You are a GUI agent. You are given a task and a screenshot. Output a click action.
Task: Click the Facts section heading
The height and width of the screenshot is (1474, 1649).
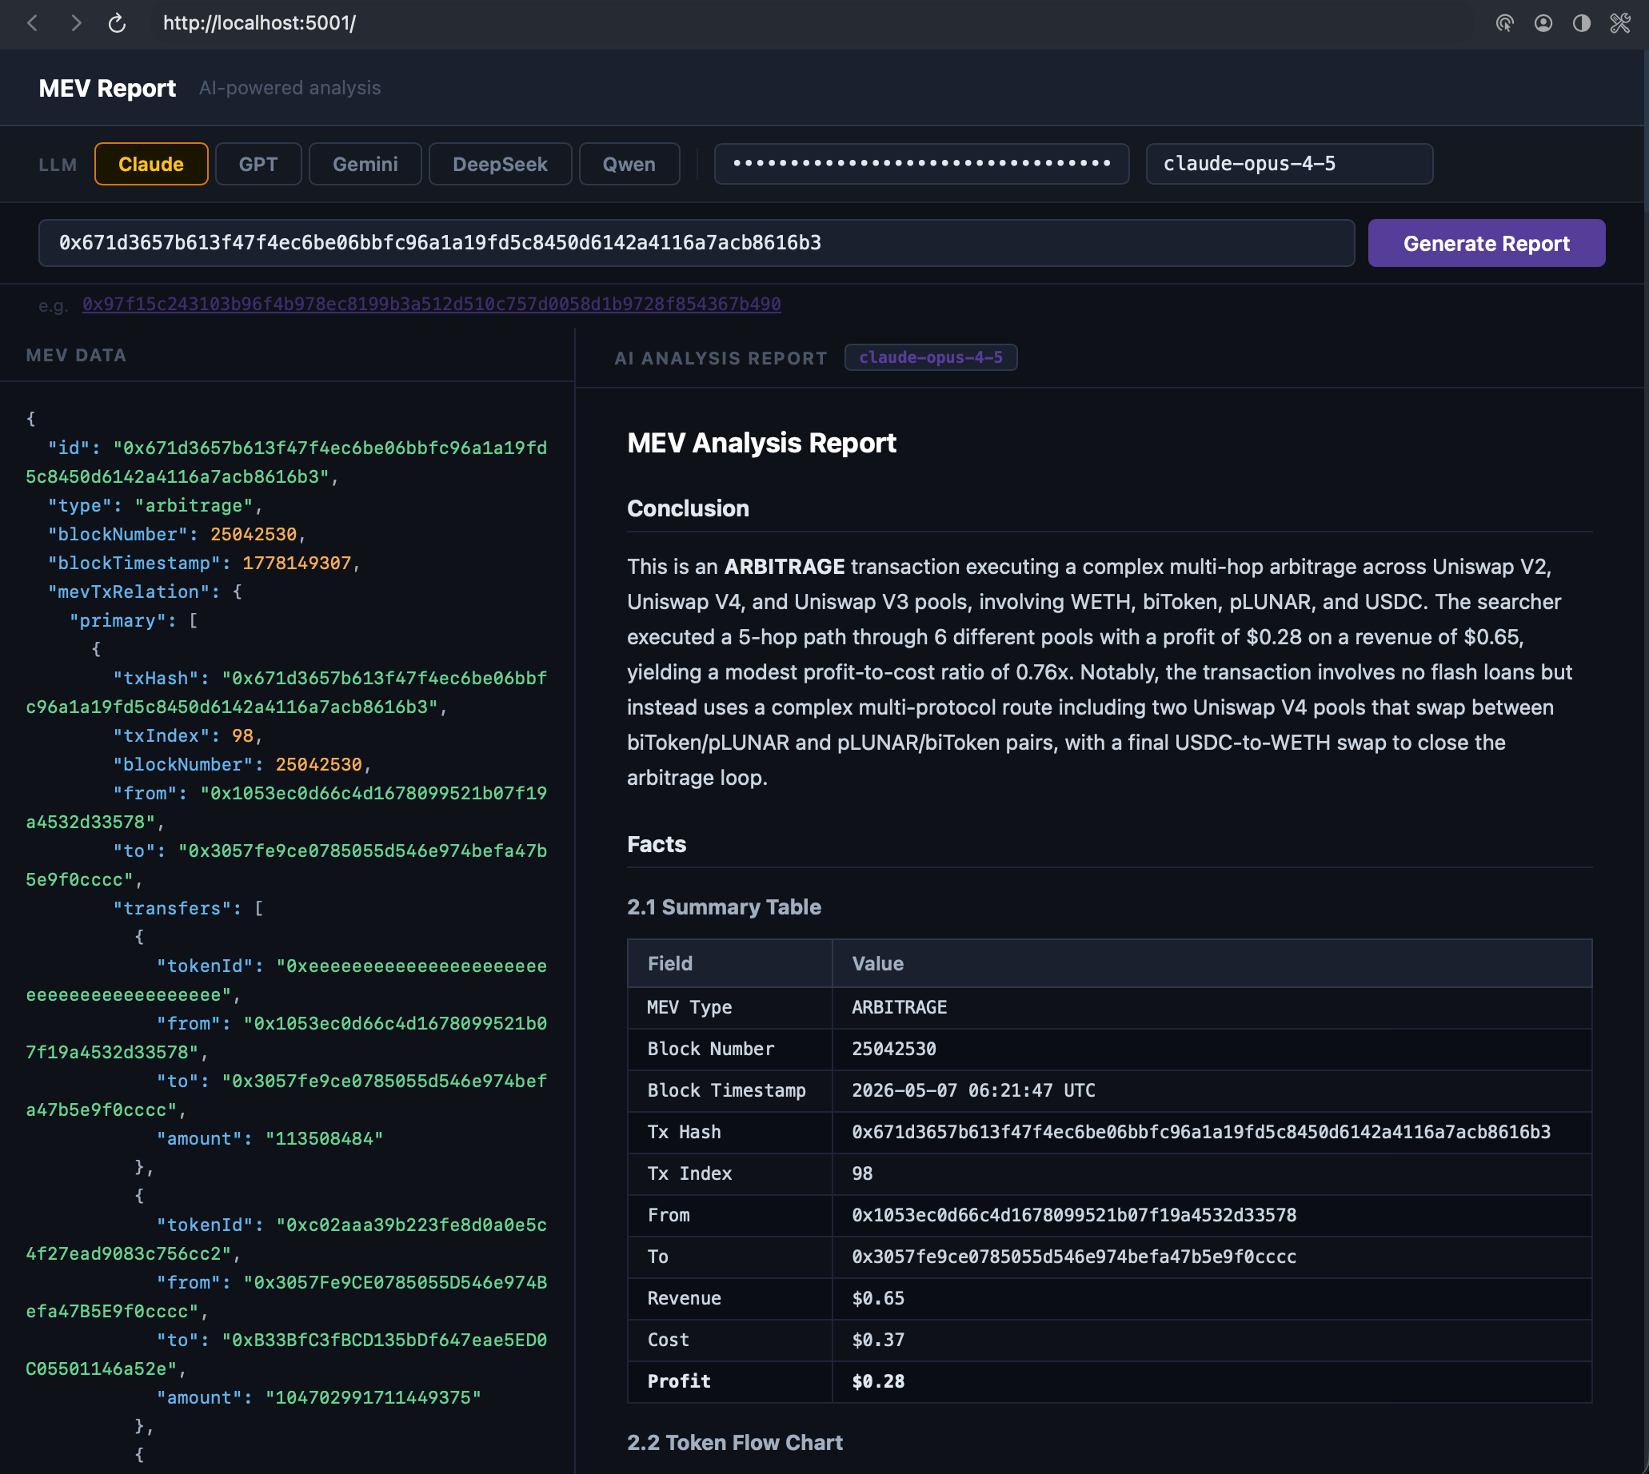(x=656, y=845)
